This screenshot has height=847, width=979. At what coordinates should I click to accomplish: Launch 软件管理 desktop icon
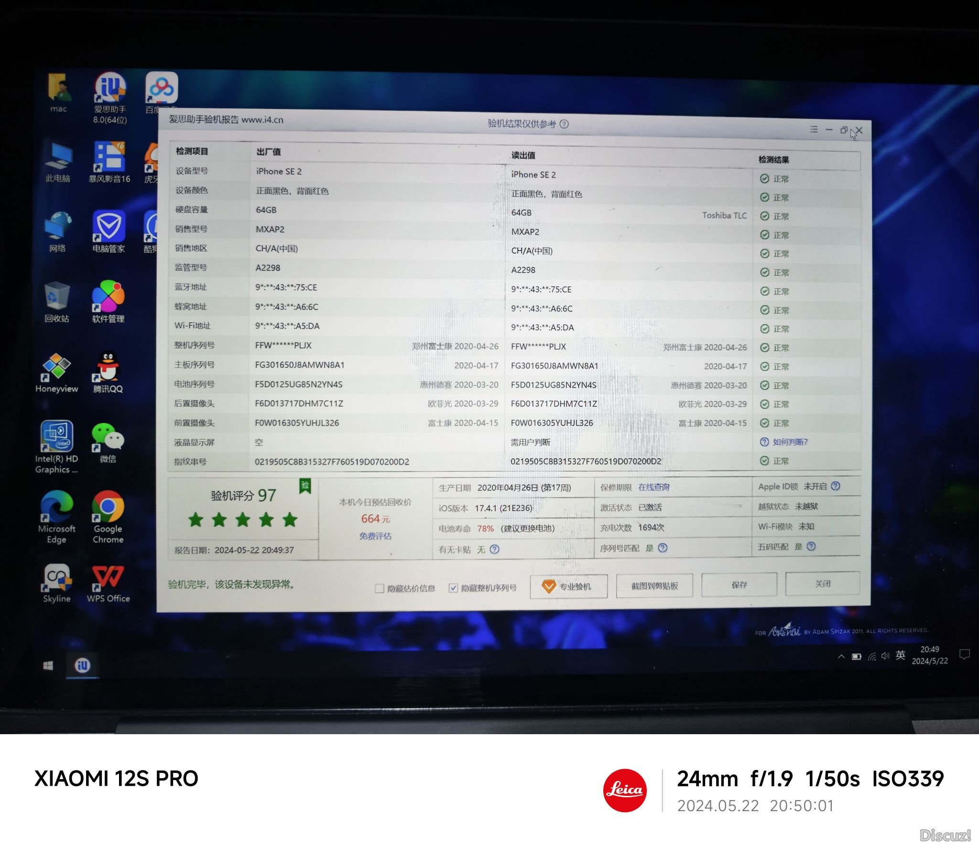pos(109,302)
